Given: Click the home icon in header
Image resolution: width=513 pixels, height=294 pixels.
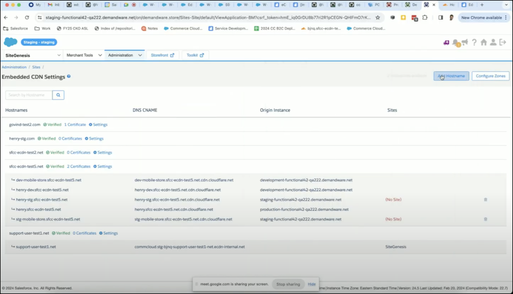Looking at the screenshot, I should 484,42.
